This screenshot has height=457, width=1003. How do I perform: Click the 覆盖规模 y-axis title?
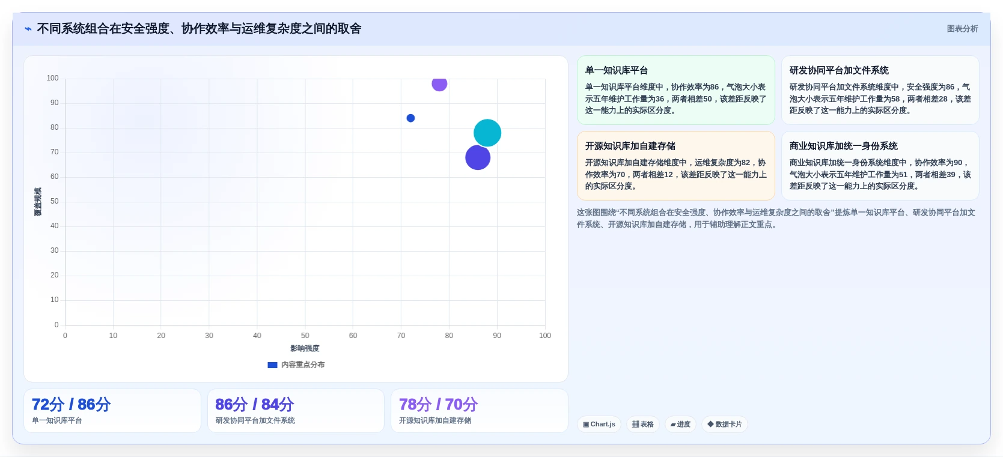coord(38,202)
